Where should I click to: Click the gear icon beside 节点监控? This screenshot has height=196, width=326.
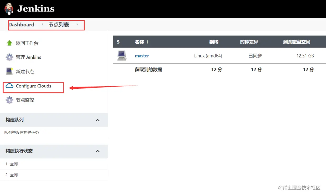[9, 100]
